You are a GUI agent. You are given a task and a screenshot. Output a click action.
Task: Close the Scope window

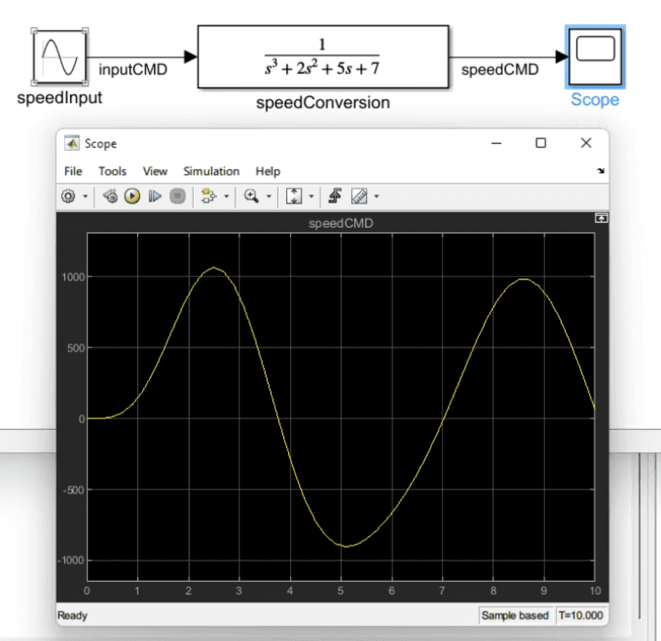click(586, 143)
